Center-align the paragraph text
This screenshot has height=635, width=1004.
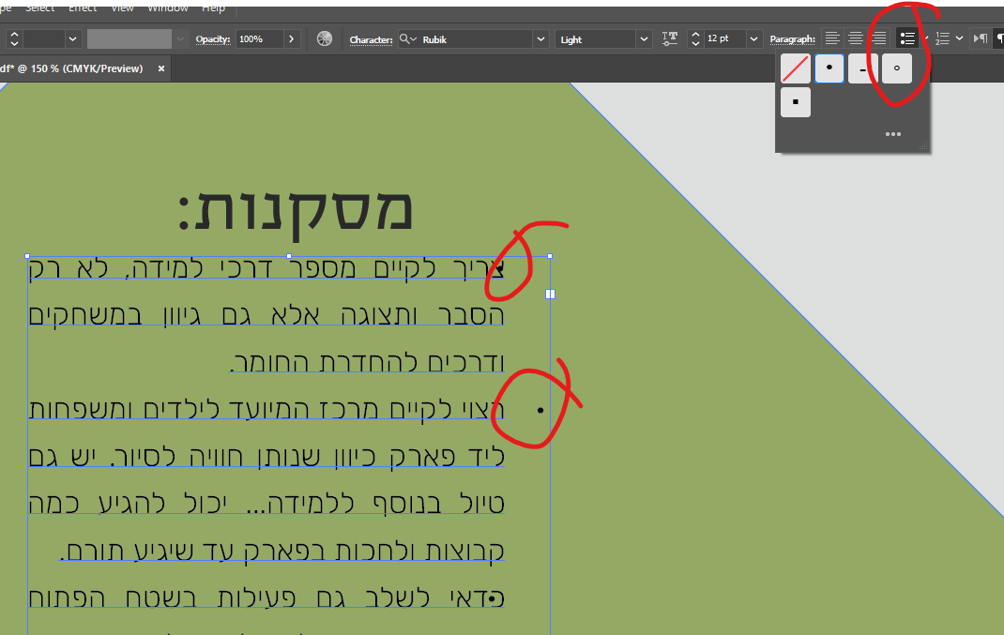(x=856, y=38)
